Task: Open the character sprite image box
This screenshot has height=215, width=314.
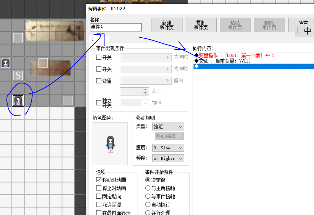Action: (110, 144)
